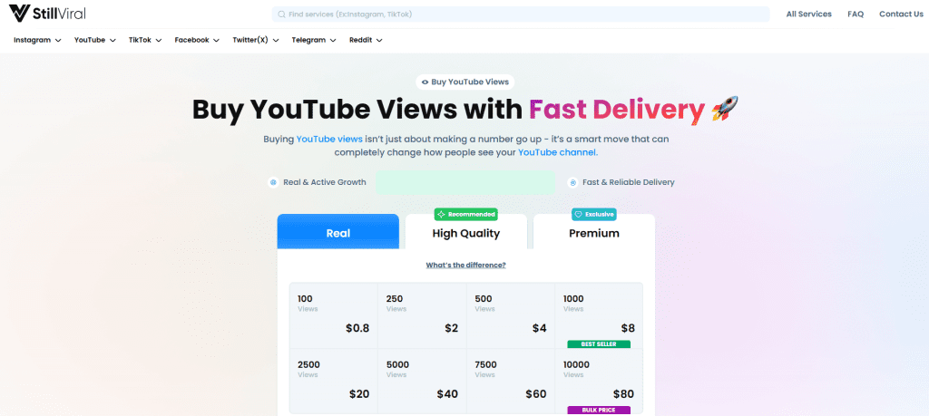Open the FAQ page

tap(856, 15)
